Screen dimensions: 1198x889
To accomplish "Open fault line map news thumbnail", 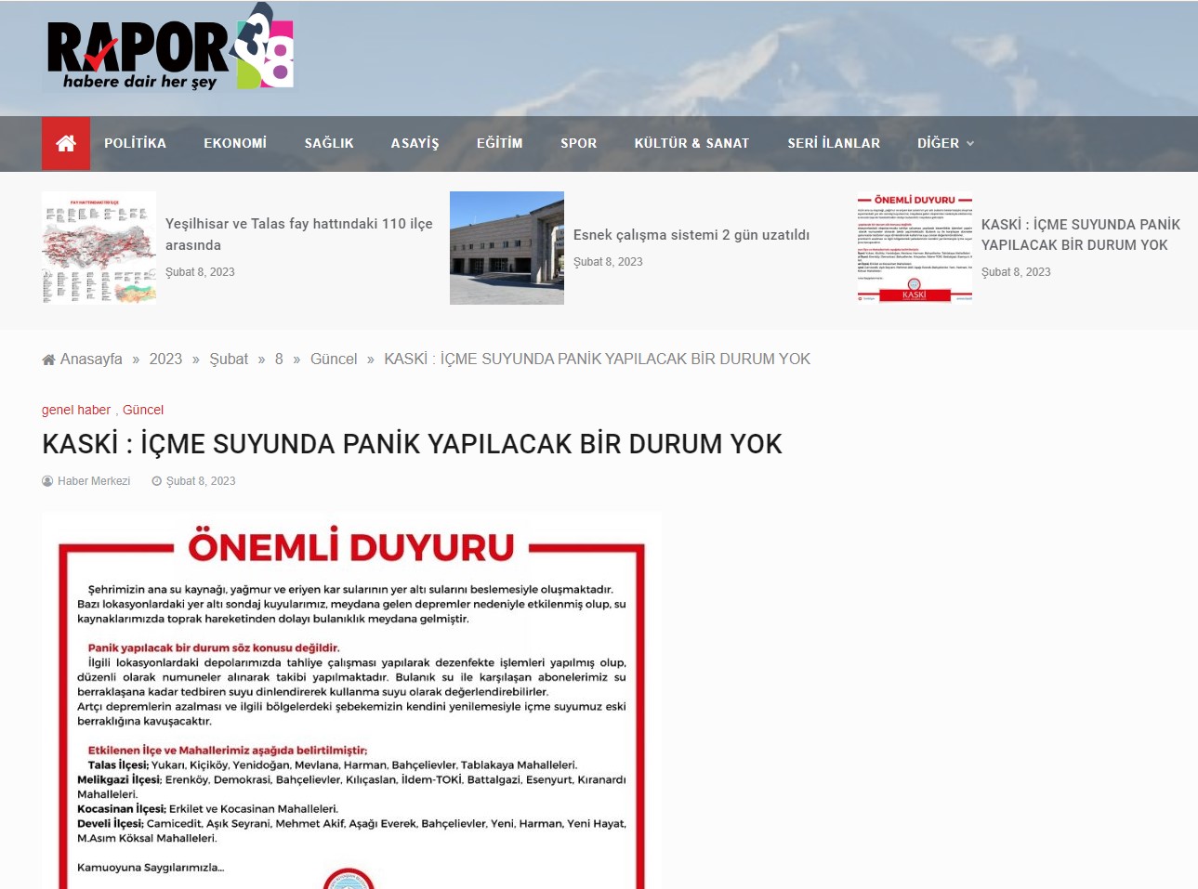I will click(99, 248).
